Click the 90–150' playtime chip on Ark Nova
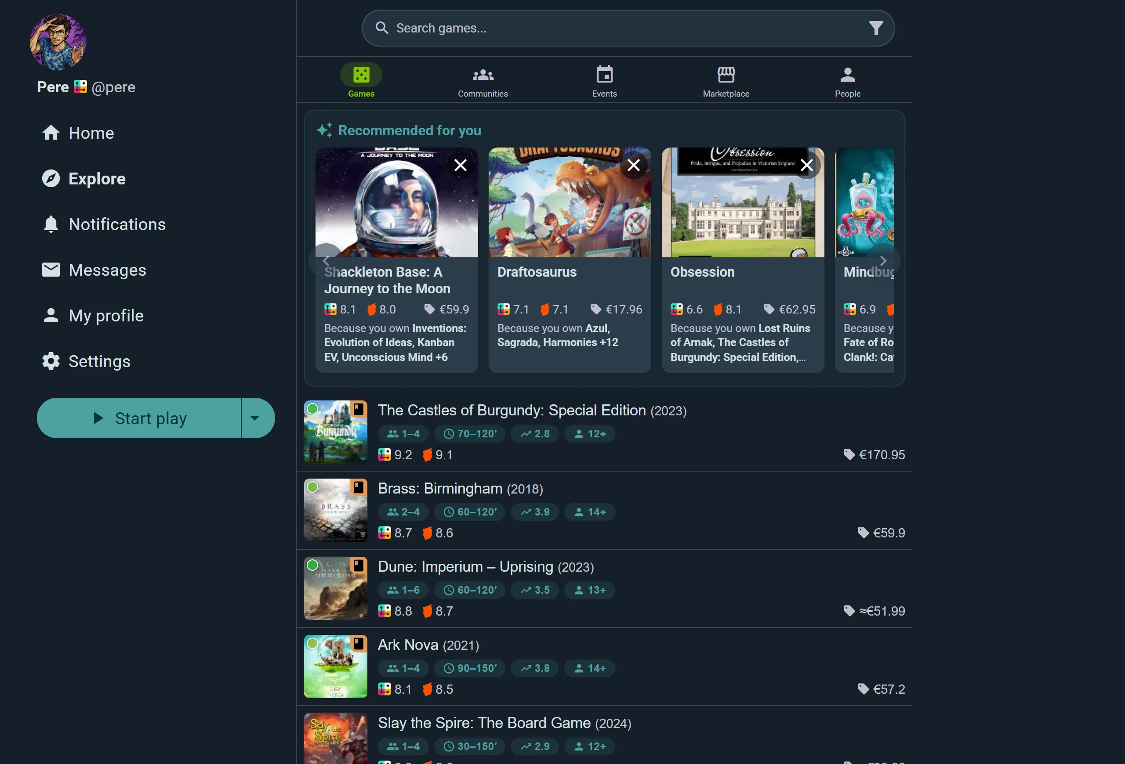Screen dimensions: 1125x764 [470, 668]
